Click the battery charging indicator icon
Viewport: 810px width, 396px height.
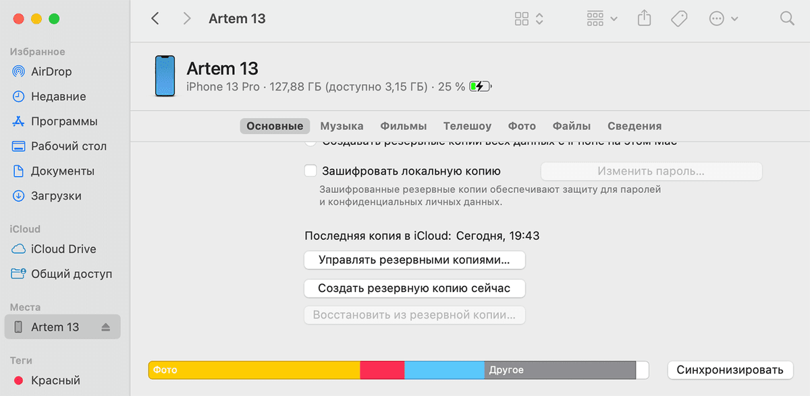pyautogui.click(x=481, y=86)
